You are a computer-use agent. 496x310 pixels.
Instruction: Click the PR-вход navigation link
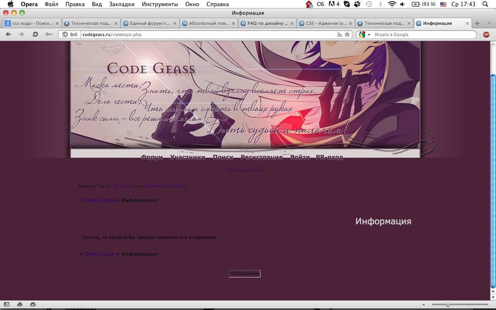[x=329, y=157]
